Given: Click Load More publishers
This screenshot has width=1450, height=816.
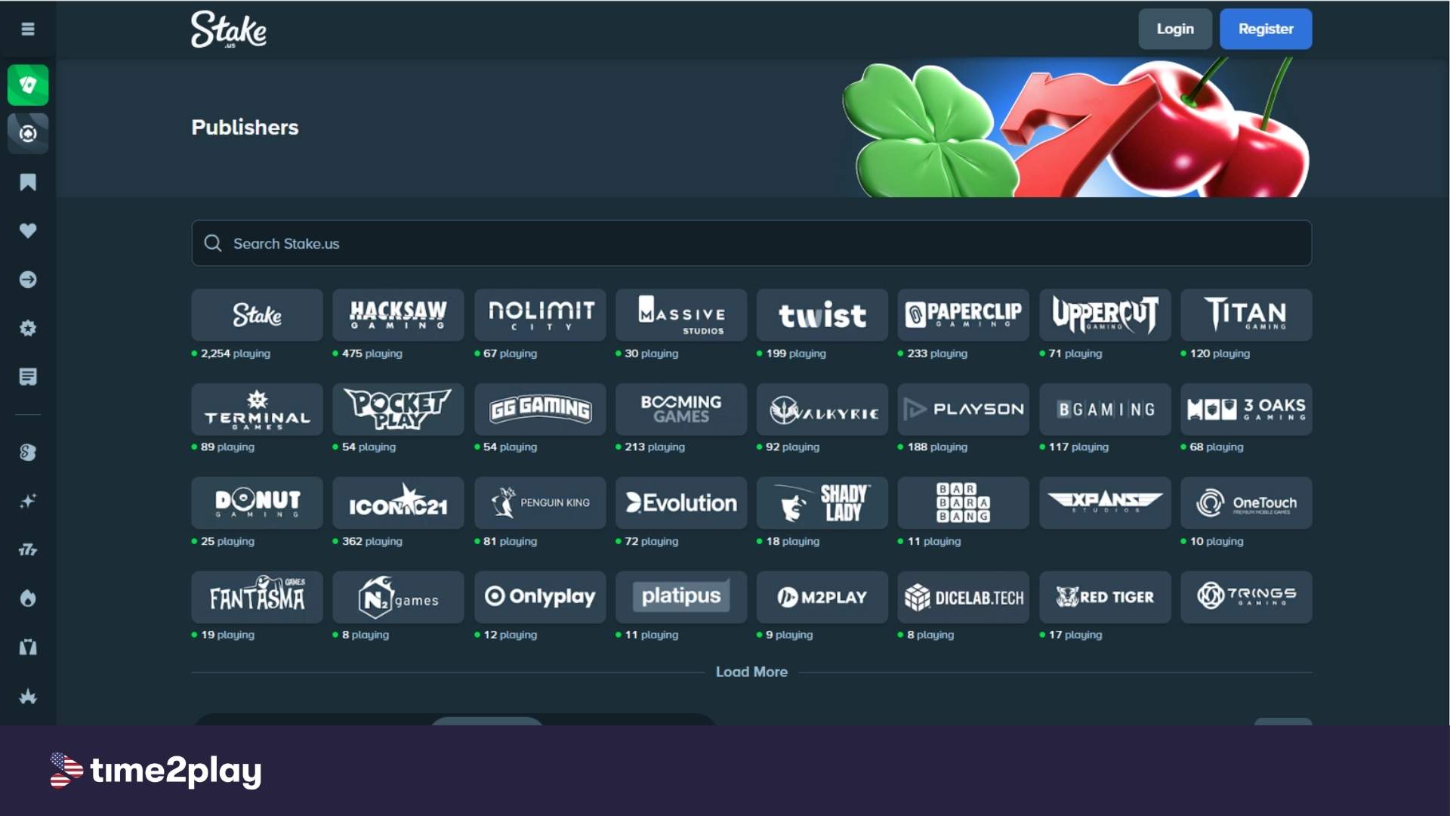Looking at the screenshot, I should (751, 672).
